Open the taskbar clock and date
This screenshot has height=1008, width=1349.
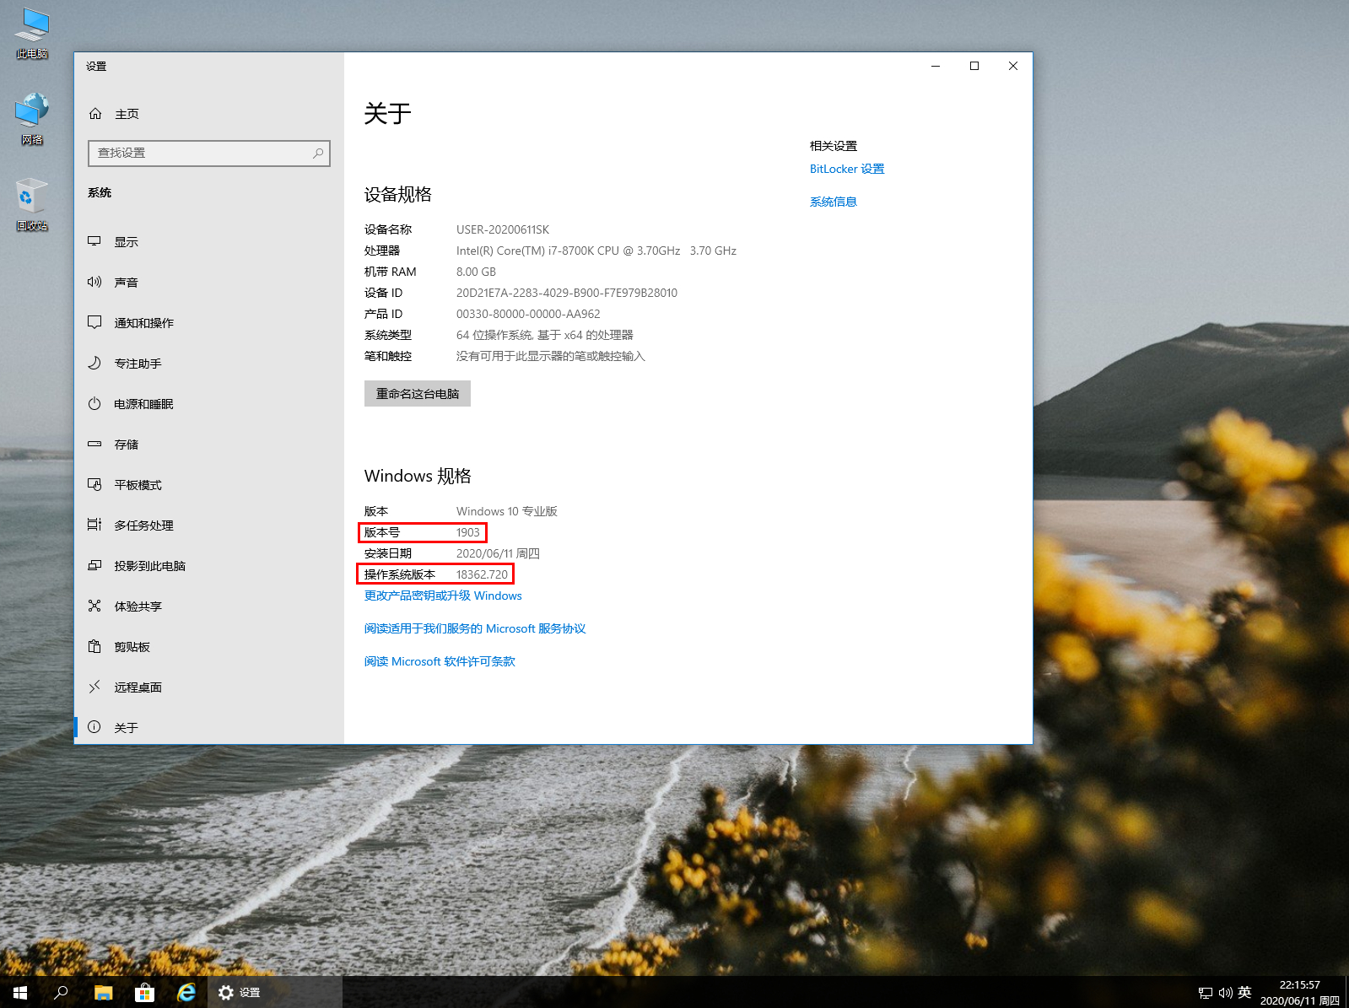click(1300, 993)
